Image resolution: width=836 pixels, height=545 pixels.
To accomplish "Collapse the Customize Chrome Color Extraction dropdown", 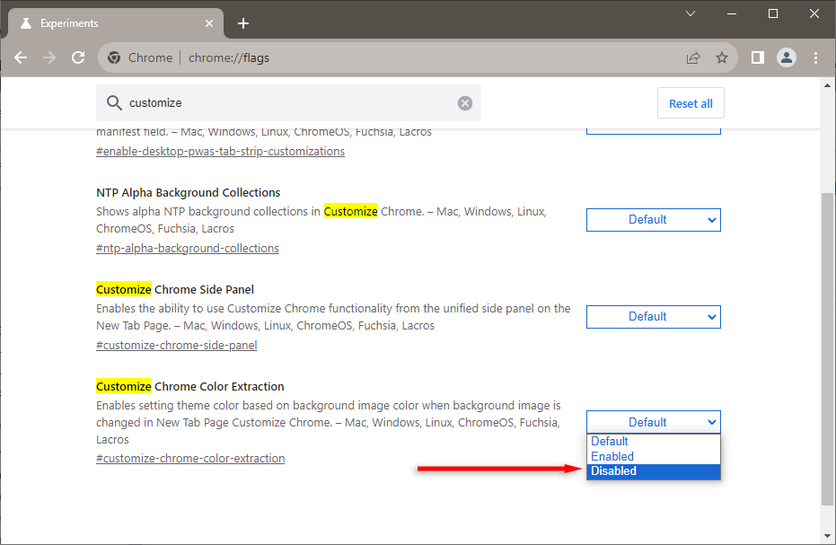I will (653, 422).
